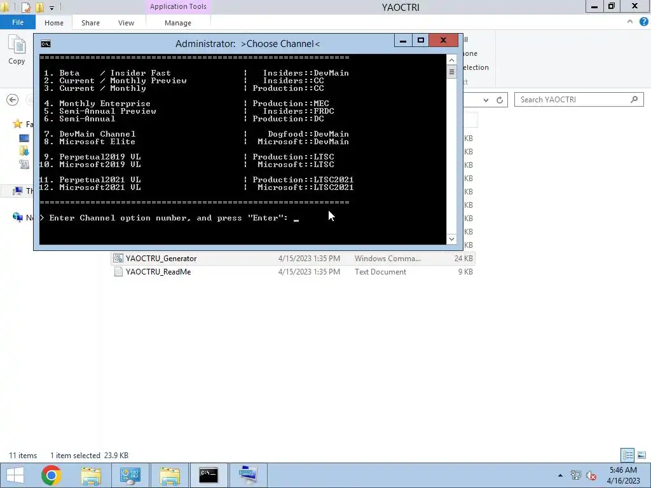Click New Folder icon in Quick Access Toolbar
Image resolution: width=651 pixels, height=488 pixels.
pyautogui.click(x=40, y=7)
